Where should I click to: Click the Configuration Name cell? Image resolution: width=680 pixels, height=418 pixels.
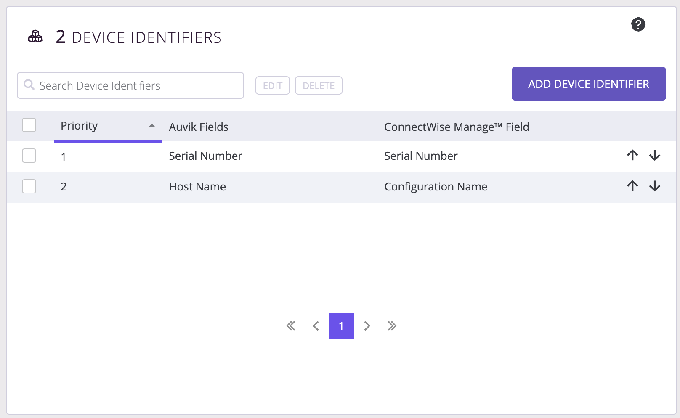click(436, 186)
